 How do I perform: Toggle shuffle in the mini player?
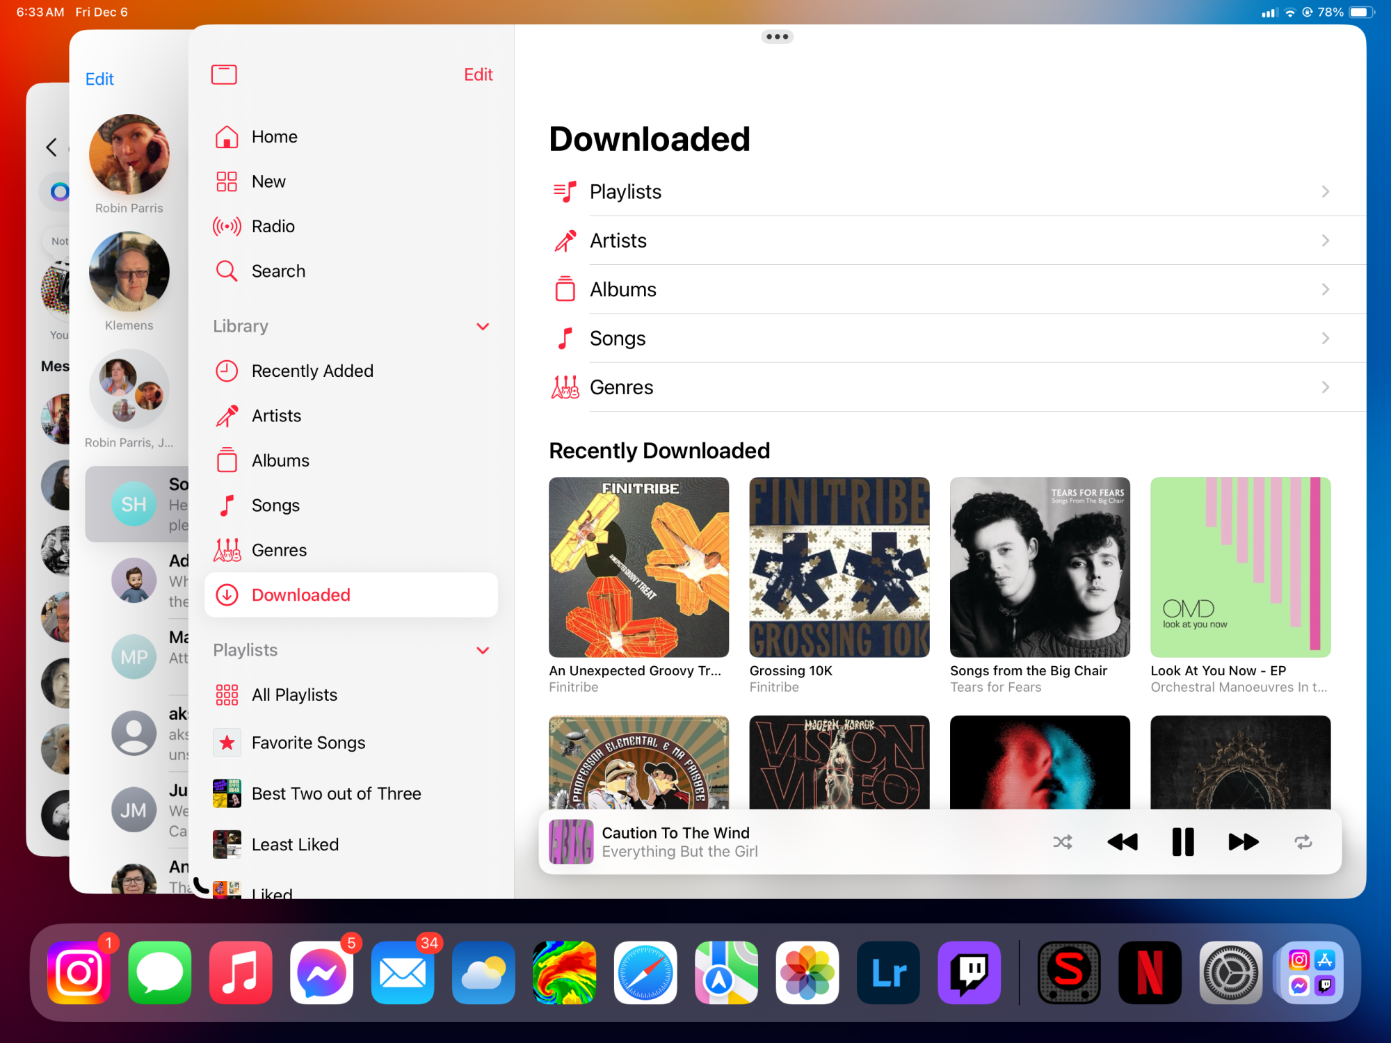pyautogui.click(x=1062, y=842)
